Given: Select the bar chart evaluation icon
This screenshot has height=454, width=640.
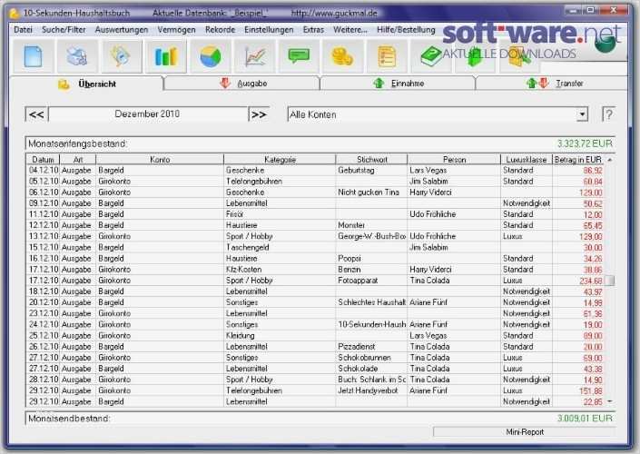Looking at the screenshot, I should click(x=166, y=56).
